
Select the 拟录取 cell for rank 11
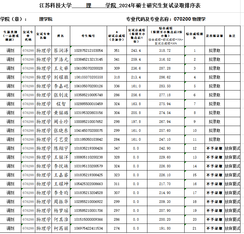[214, 139]
